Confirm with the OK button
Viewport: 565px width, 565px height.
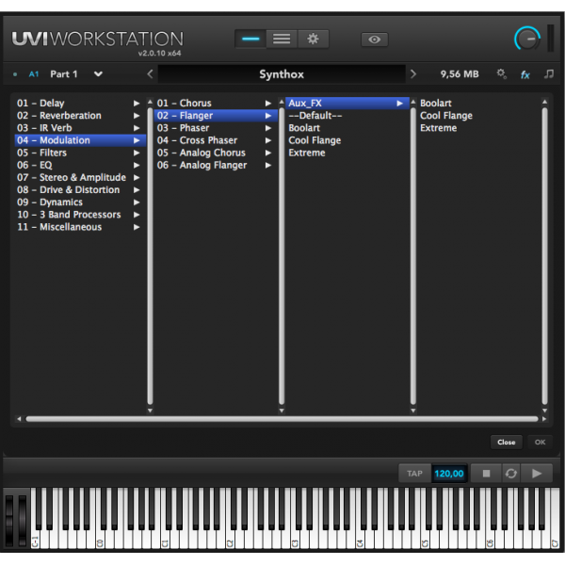540,443
